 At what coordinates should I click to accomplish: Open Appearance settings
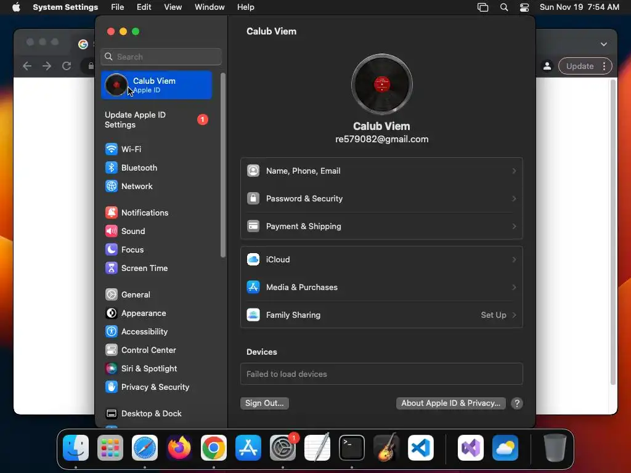point(157,313)
